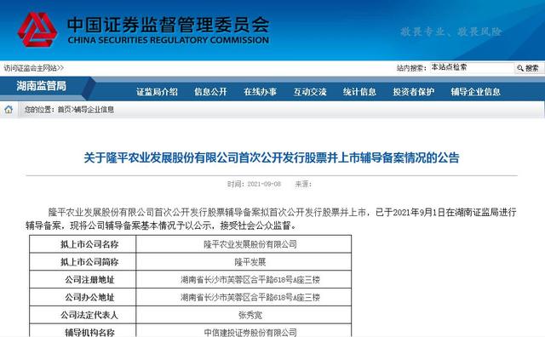Click the 站内搜索 label
This screenshot has width=545, height=337.
click(x=411, y=68)
